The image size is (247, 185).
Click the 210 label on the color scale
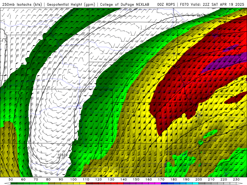coord(211,179)
